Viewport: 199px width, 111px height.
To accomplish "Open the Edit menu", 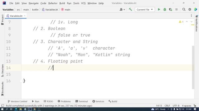I will (17, 3).
